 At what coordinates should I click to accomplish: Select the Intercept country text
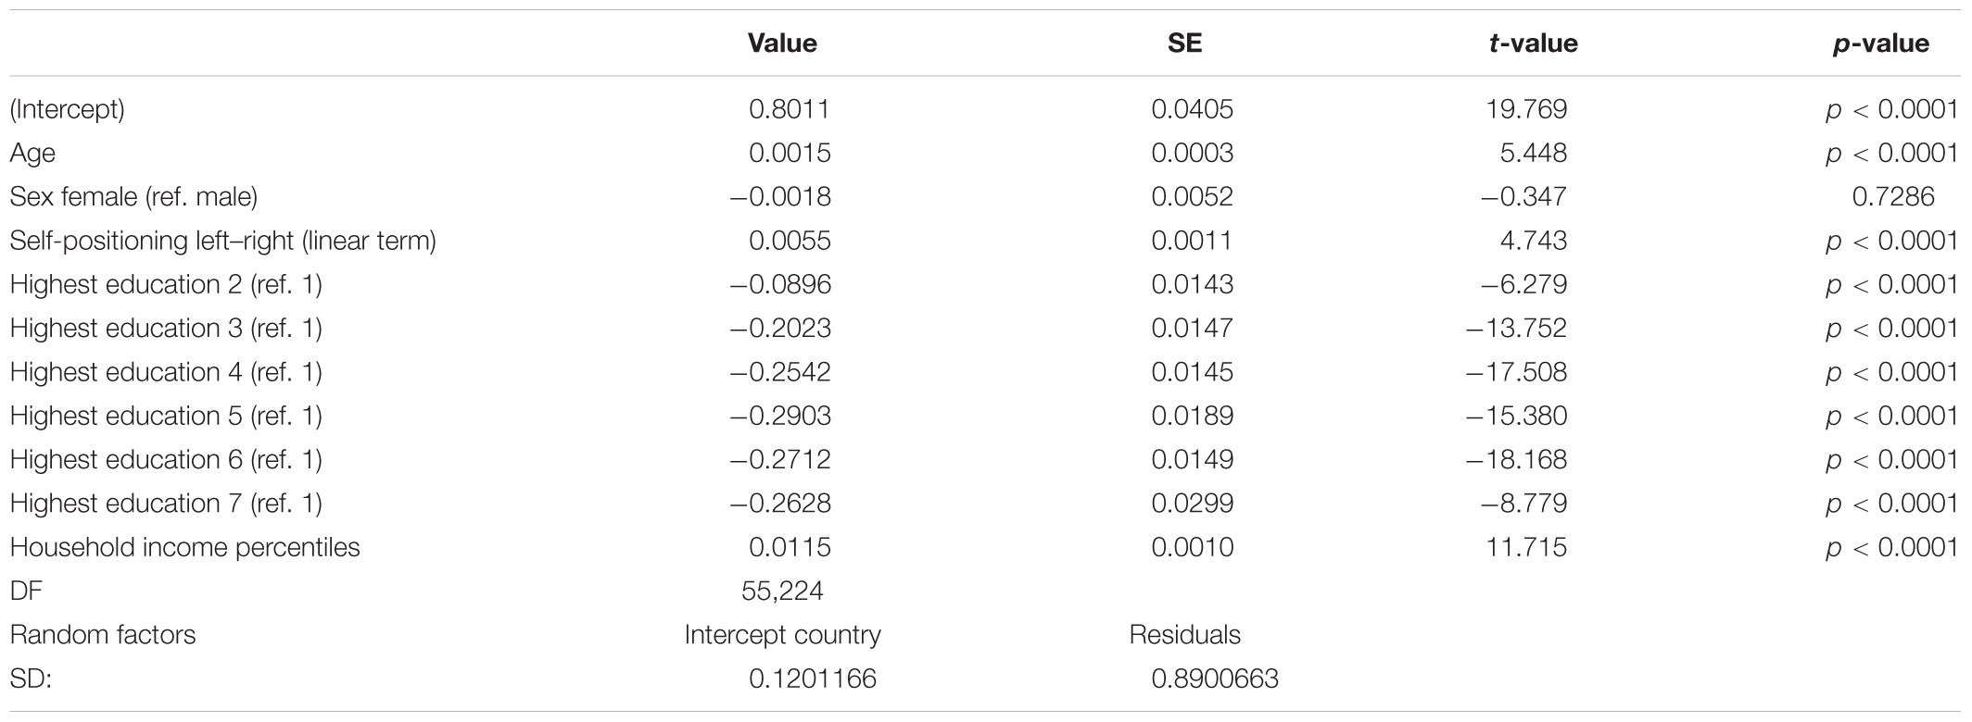click(782, 635)
